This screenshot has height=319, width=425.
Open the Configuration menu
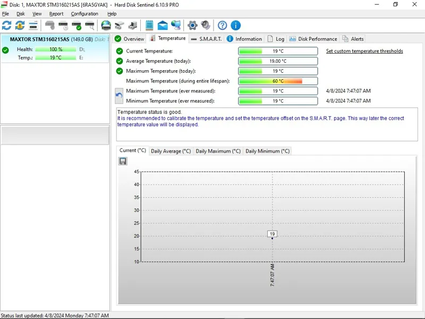pos(84,14)
